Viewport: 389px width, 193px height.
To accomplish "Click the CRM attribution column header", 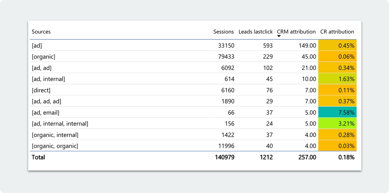I will (x=296, y=31).
